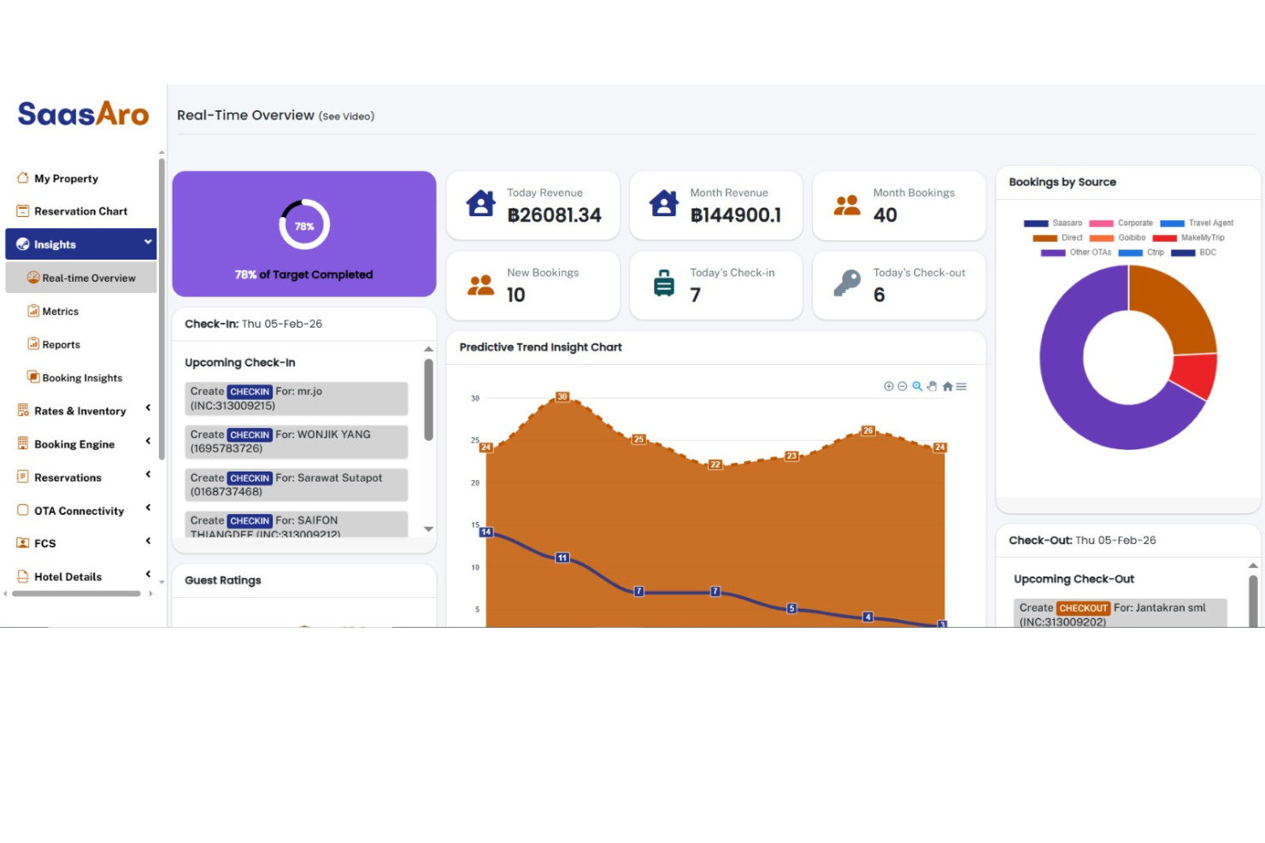Click the New Bookings people icon

point(481,285)
